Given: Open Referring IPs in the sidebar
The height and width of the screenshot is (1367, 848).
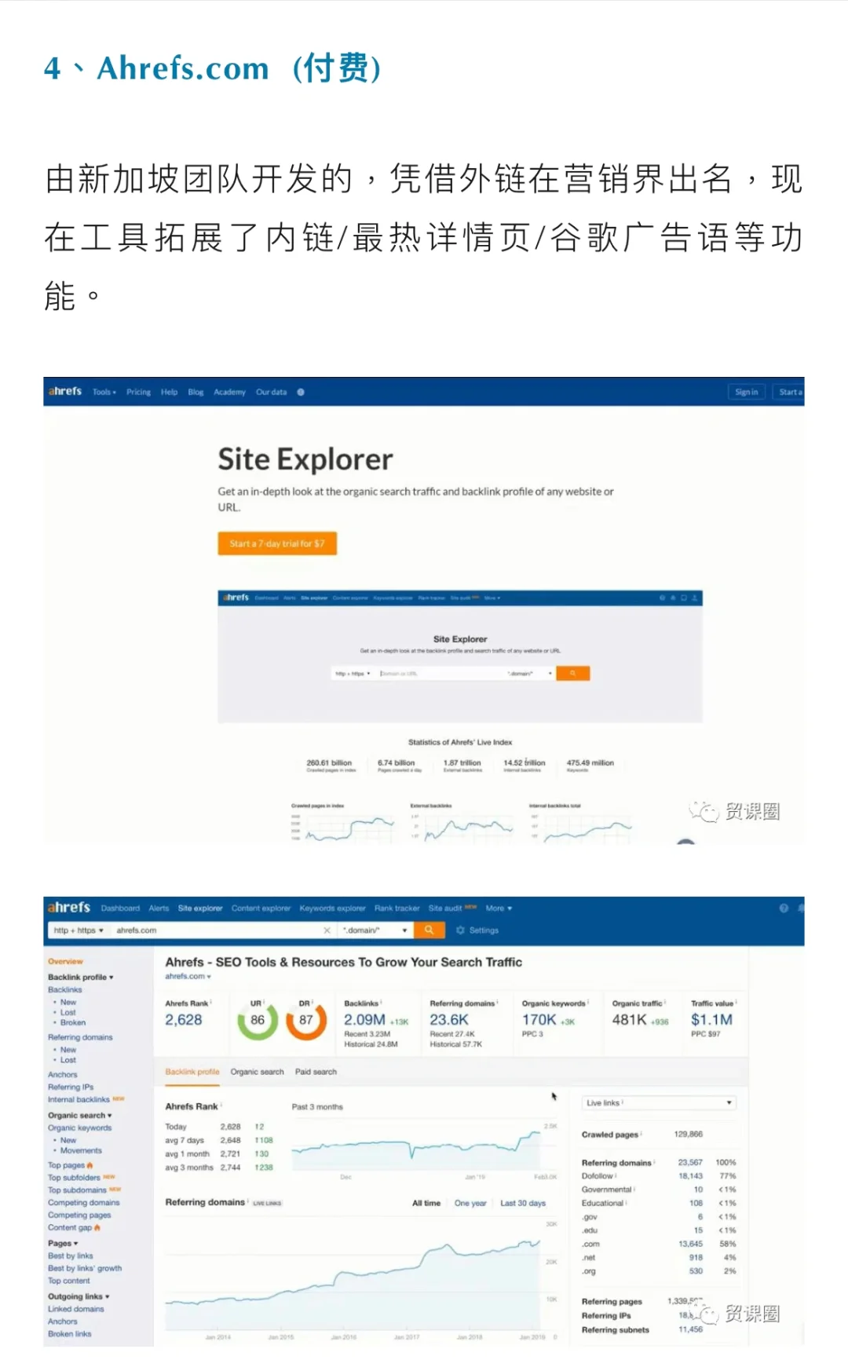Looking at the screenshot, I should (71, 1087).
